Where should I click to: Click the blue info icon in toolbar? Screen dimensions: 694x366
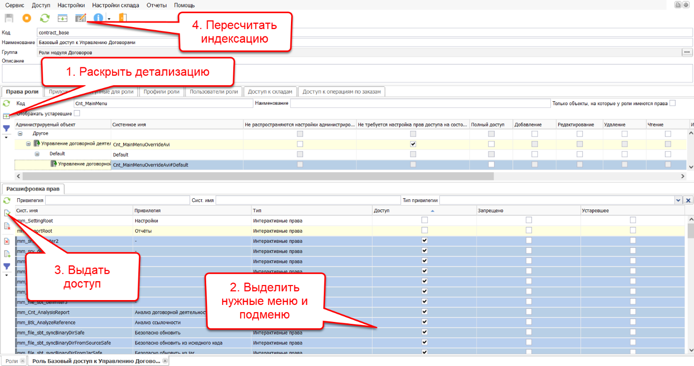(98, 18)
